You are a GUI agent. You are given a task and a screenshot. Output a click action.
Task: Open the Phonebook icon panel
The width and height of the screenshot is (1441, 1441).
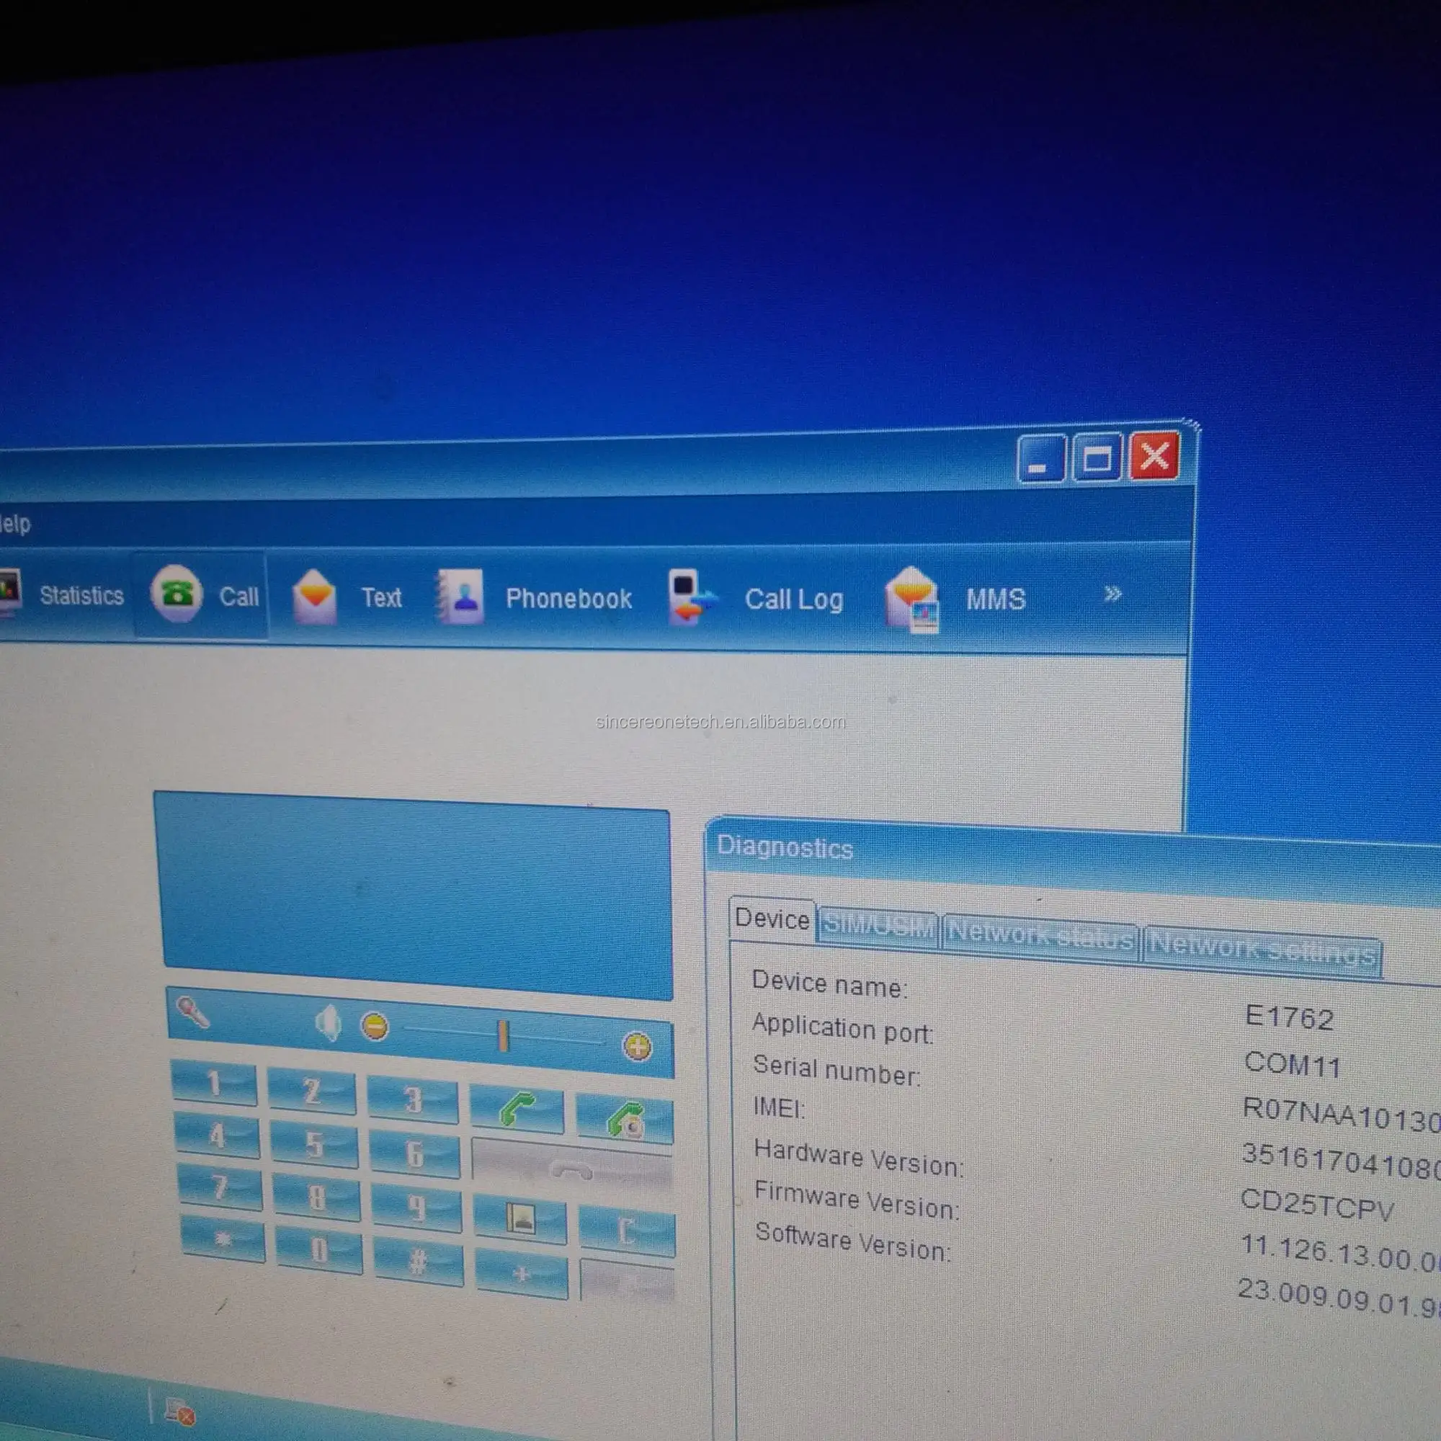pos(528,594)
